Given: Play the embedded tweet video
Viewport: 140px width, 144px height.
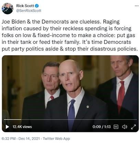Looking at the screenshot, I should point(7,127).
